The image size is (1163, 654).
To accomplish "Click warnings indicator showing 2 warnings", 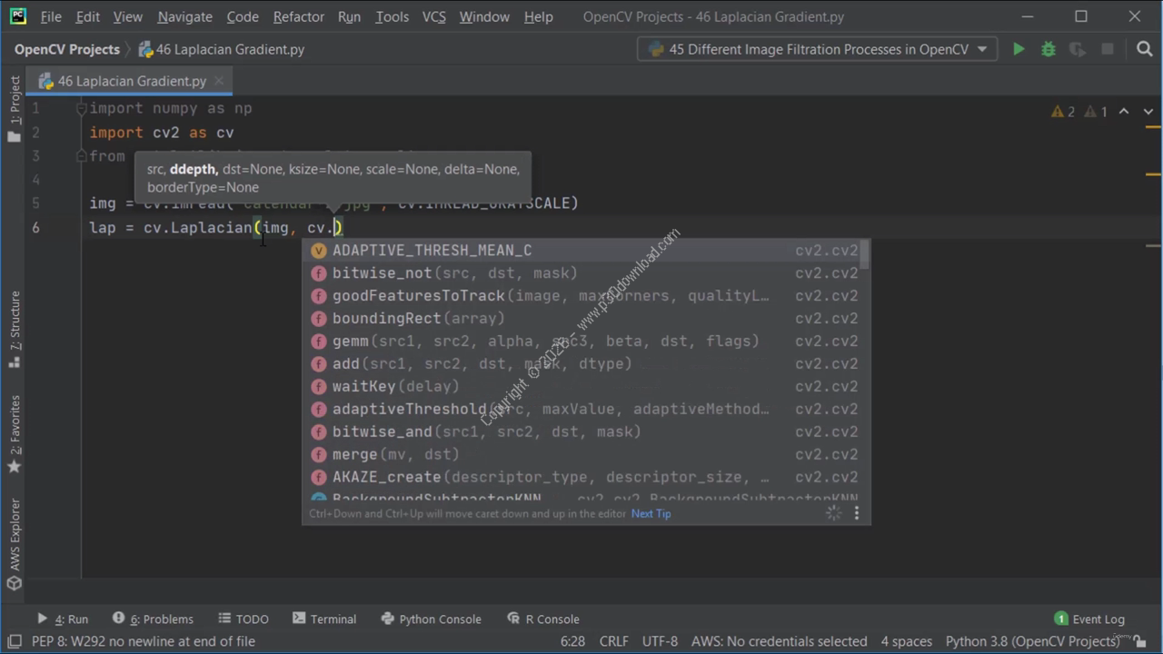I will tap(1063, 112).
